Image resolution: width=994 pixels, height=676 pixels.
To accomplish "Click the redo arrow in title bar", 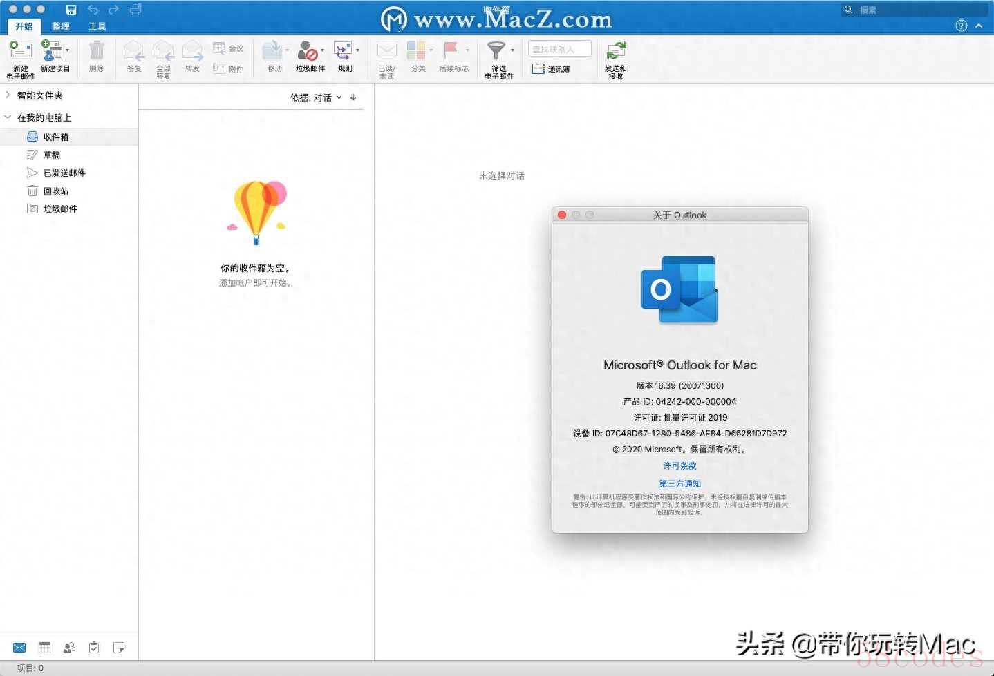I will coord(114,9).
